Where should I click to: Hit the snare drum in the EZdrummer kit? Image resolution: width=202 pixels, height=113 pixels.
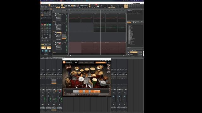coord(81,79)
